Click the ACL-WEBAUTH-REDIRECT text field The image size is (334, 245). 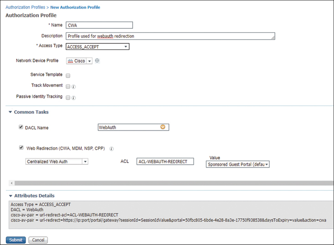click(x=165, y=161)
